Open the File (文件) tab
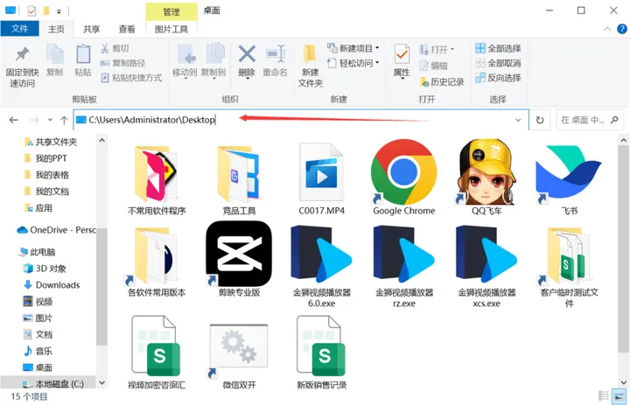Image resolution: width=630 pixels, height=405 pixels. coord(19,29)
